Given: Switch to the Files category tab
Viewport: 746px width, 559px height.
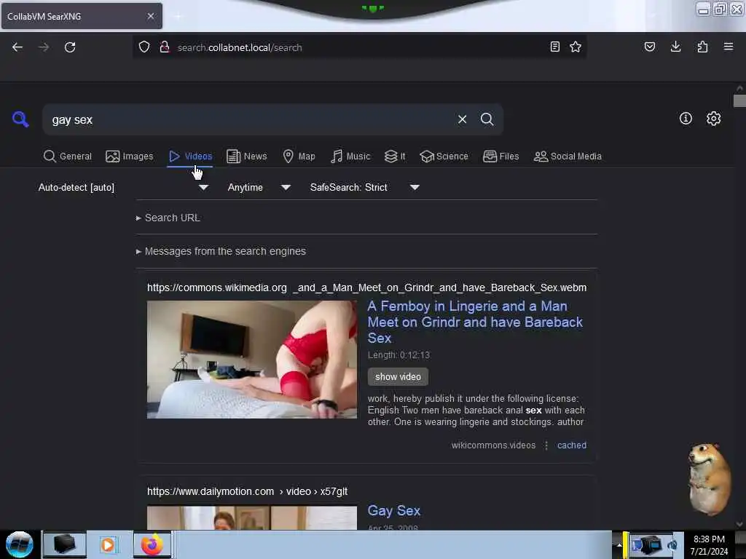Looking at the screenshot, I should click(501, 156).
